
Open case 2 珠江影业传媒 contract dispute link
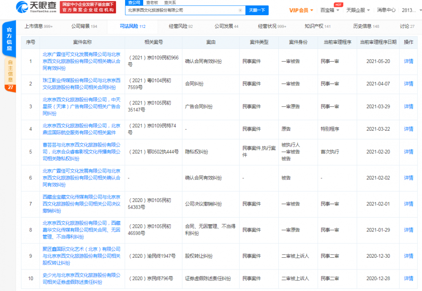tap(82, 84)
